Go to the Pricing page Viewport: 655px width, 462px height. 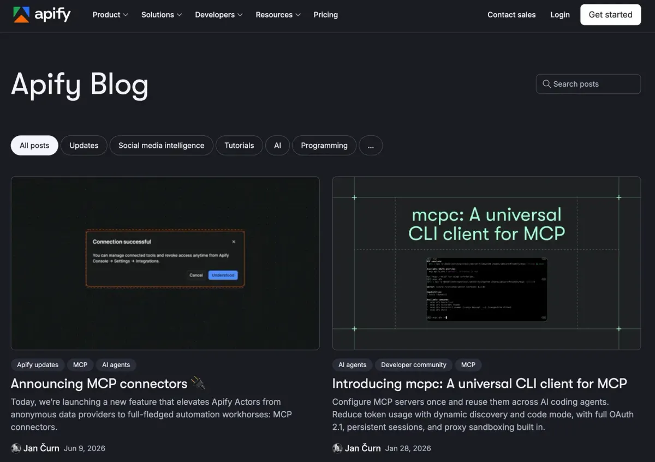click(x=326, y=15)
